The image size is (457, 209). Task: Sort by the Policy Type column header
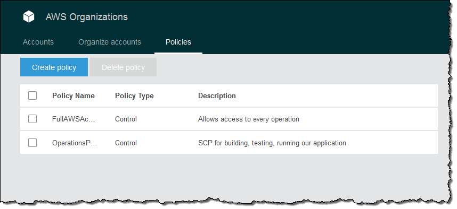[x=134, y=96]
